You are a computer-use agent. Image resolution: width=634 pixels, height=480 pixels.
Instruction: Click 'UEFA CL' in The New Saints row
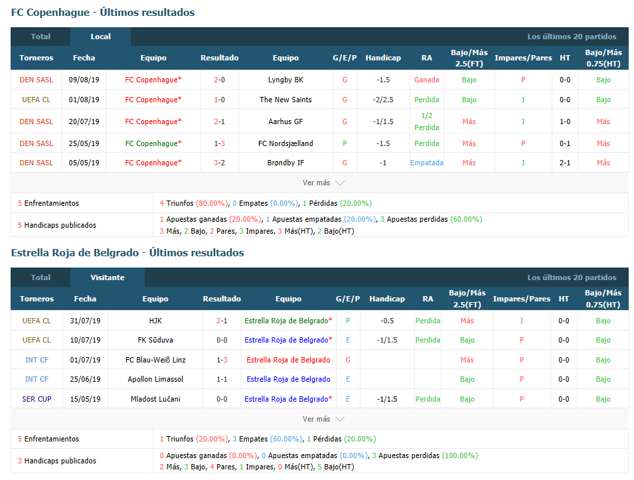click(x=37, y=100)
